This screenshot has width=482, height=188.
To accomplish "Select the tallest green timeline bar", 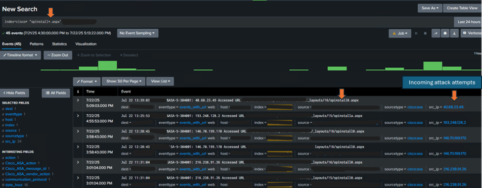I will (108, 65).
